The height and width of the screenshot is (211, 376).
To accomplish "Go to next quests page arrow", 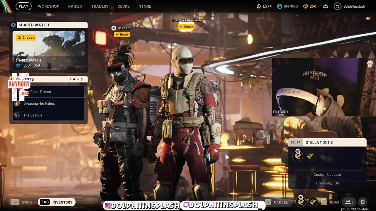I will (x=82, y=79).
